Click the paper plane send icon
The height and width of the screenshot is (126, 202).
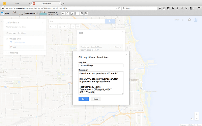(x=182, y=8)
